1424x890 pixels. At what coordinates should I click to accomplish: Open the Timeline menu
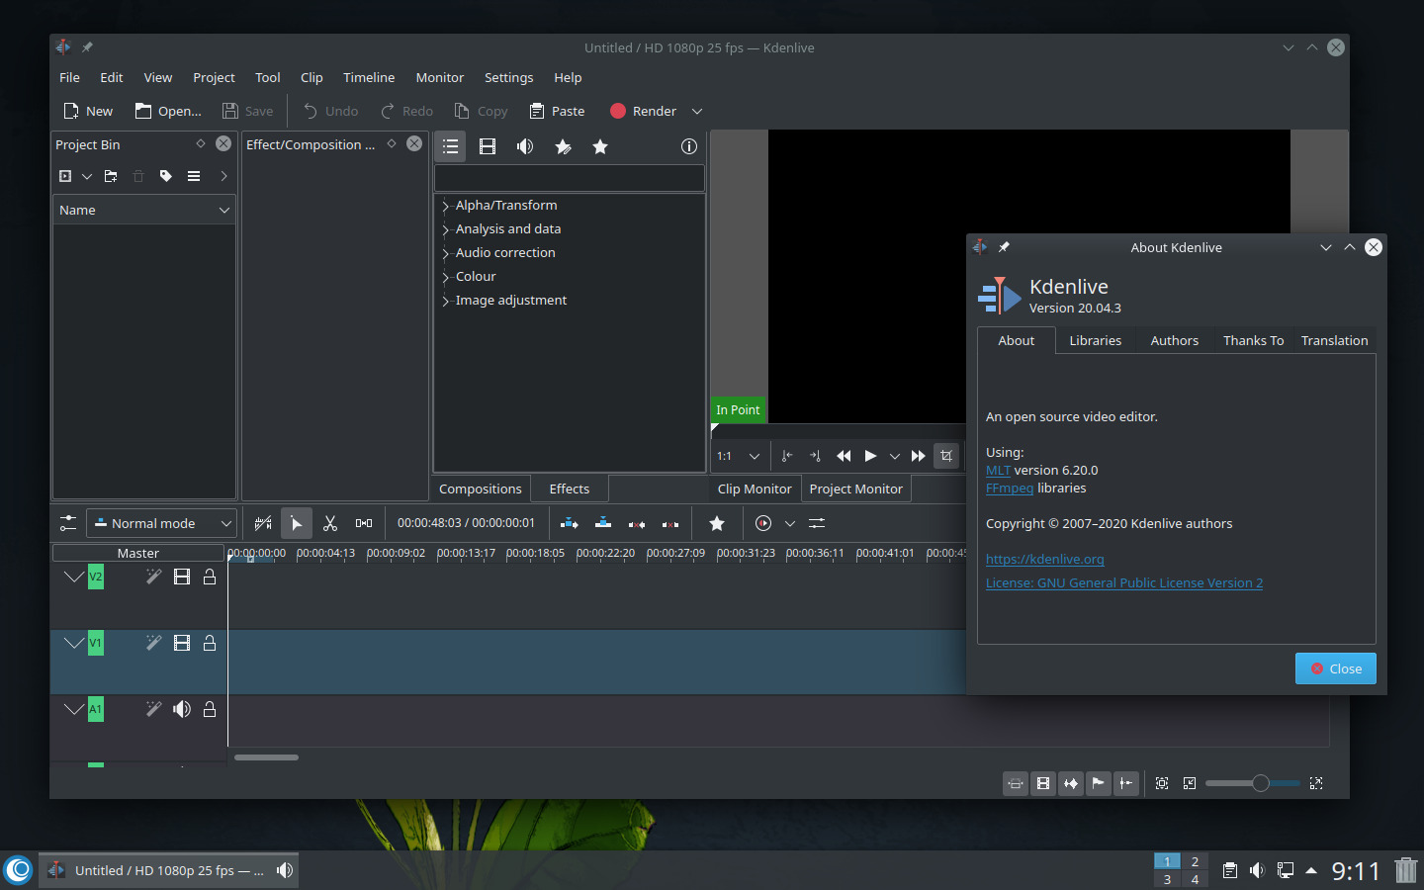368,77
